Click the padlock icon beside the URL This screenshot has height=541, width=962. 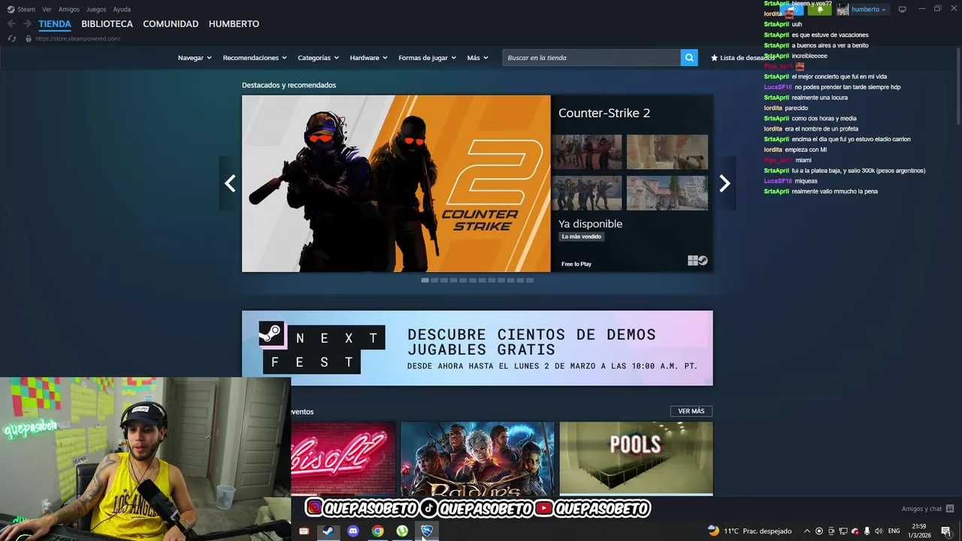coord(29,38)
